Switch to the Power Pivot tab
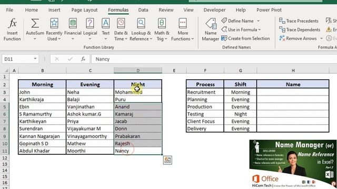This screenshot has height=189, width=337. point(269,10)
